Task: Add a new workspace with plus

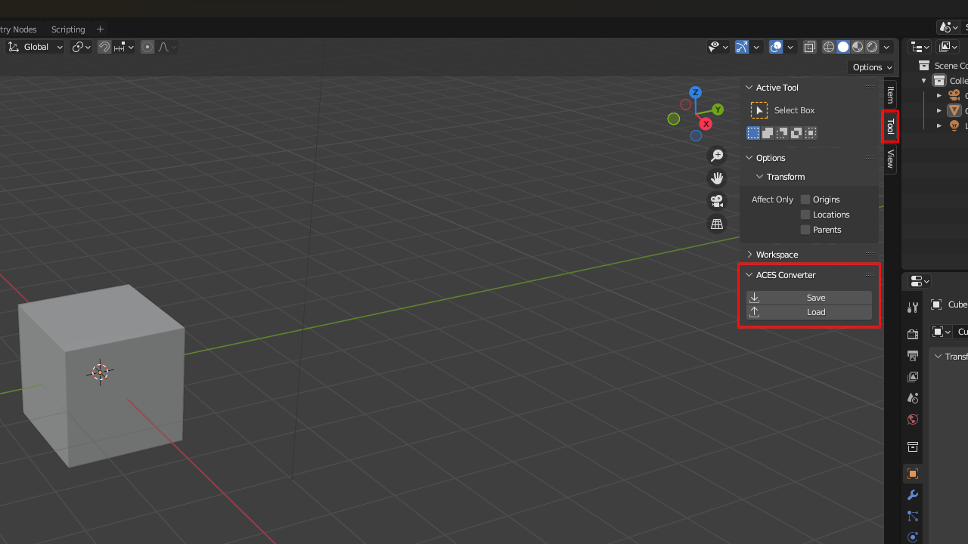Action: pyautogui.click(x=101, y=29)
